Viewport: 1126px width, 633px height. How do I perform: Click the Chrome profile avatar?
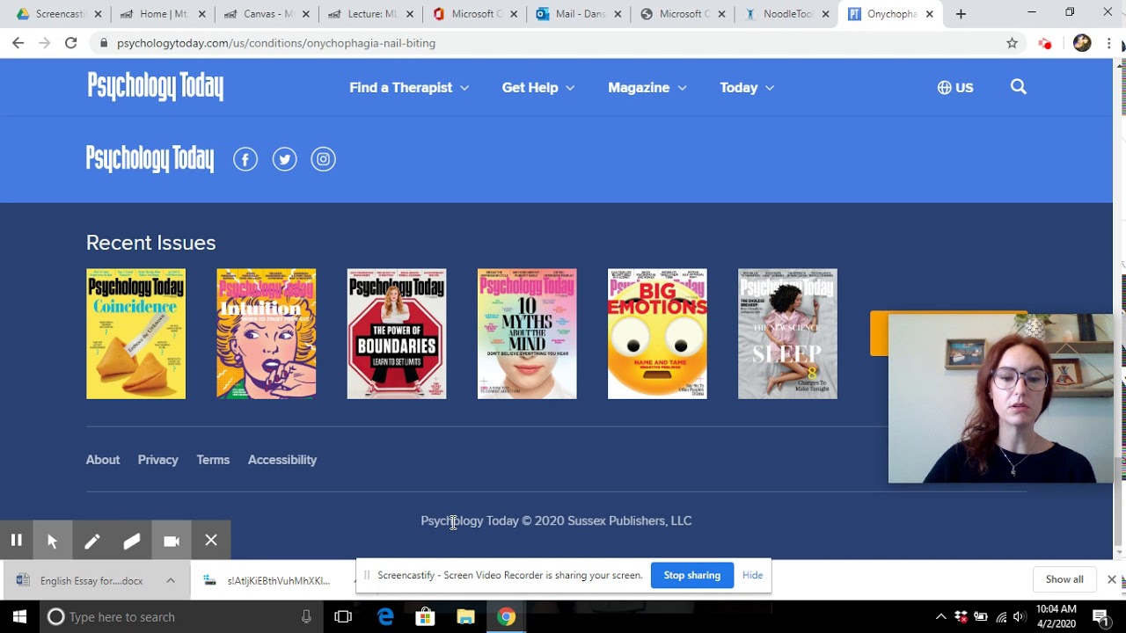[x=1082, y=43]
